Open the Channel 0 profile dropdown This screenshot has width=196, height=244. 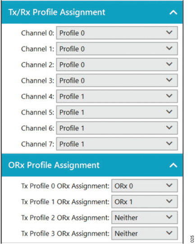(117, 33)
